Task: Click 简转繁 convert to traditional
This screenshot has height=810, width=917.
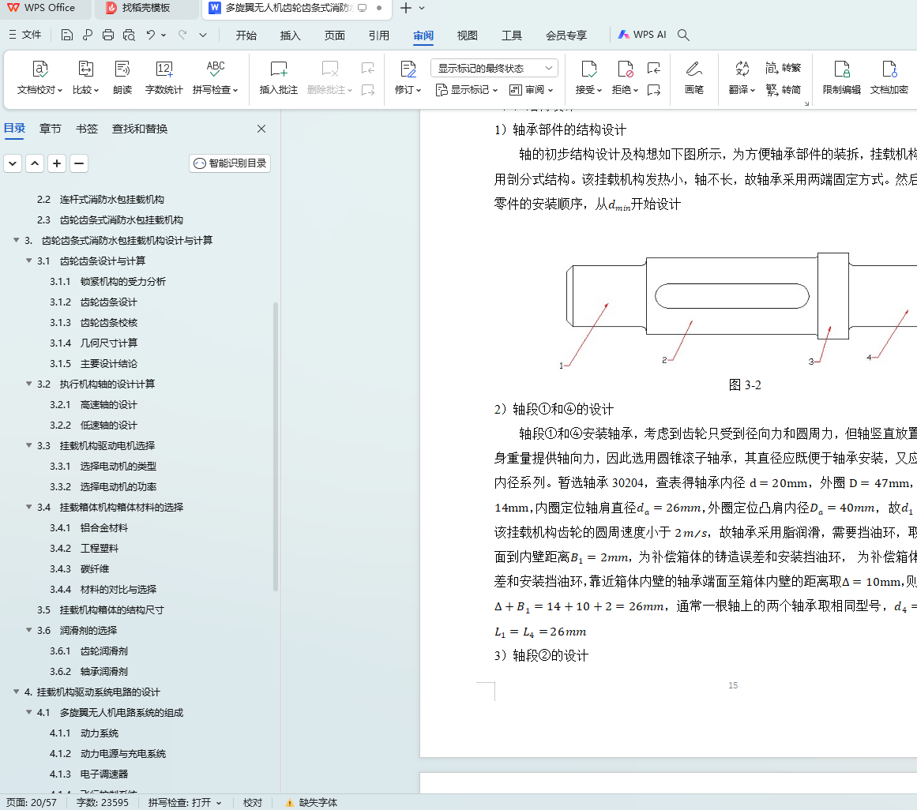Action: click(x=783, y=69)
